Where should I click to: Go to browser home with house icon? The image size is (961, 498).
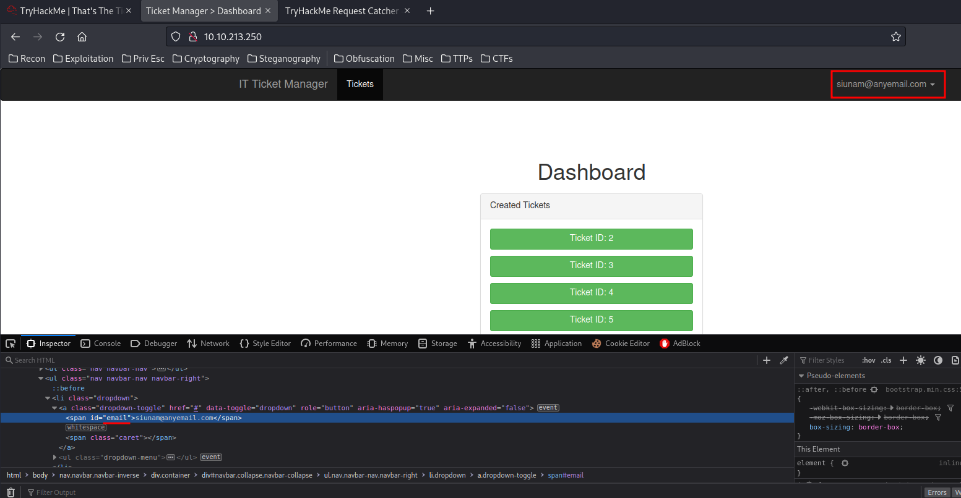82,37
